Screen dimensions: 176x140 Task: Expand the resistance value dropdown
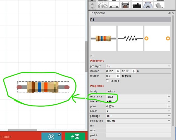pos(169,97)
